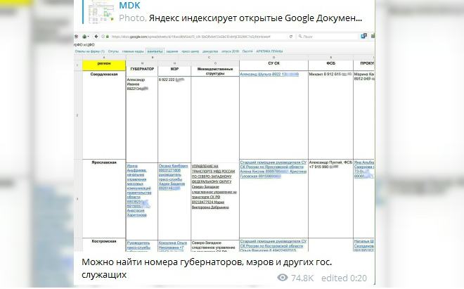Click the 74.8K view count
Image resolution: width=464 pixels, height=289 pixels.
(x=302, y=278)
